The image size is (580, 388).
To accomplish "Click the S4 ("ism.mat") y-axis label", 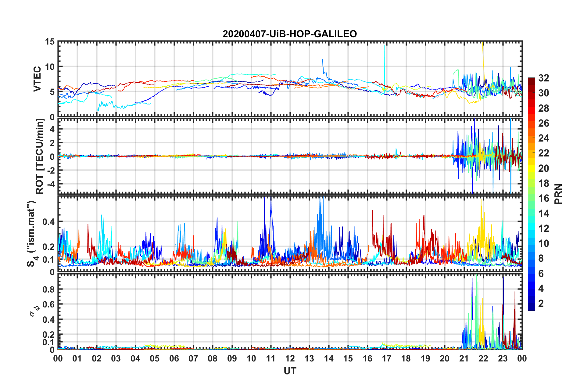I will click(x=32, y=234).
